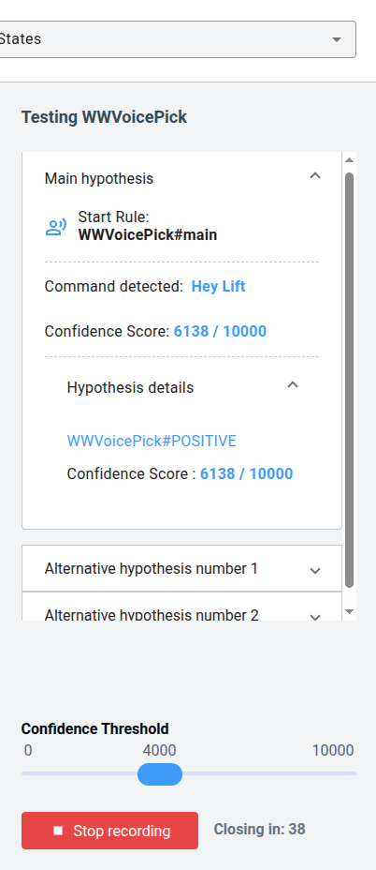Screen dimensions: 376x870
Task: Open the States dropdown at top
Action: point(177,39)
